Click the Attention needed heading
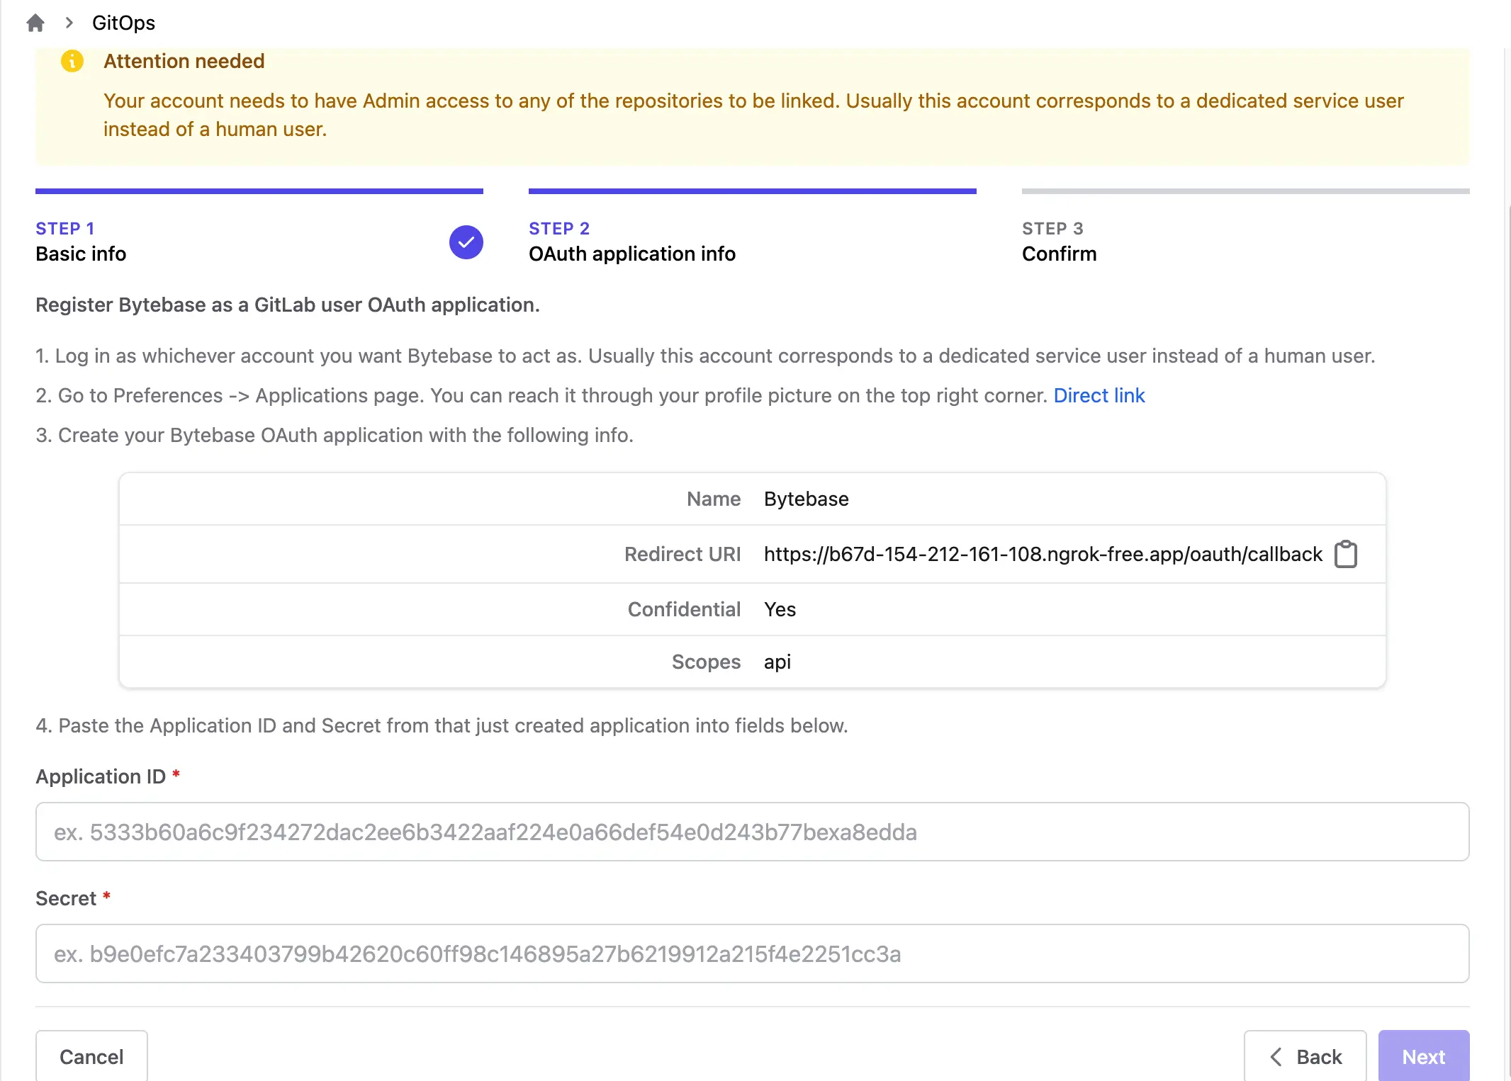 (184, 61)
